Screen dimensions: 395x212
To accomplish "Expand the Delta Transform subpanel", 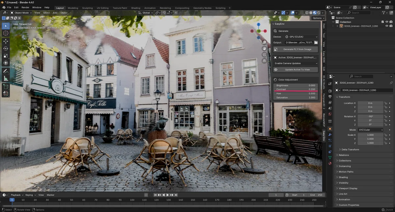I will pos(350,150).
